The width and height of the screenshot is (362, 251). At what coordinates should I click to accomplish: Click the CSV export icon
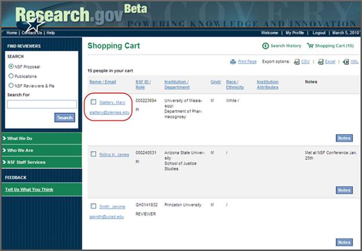pyautogui.click(x=296, y=61)
